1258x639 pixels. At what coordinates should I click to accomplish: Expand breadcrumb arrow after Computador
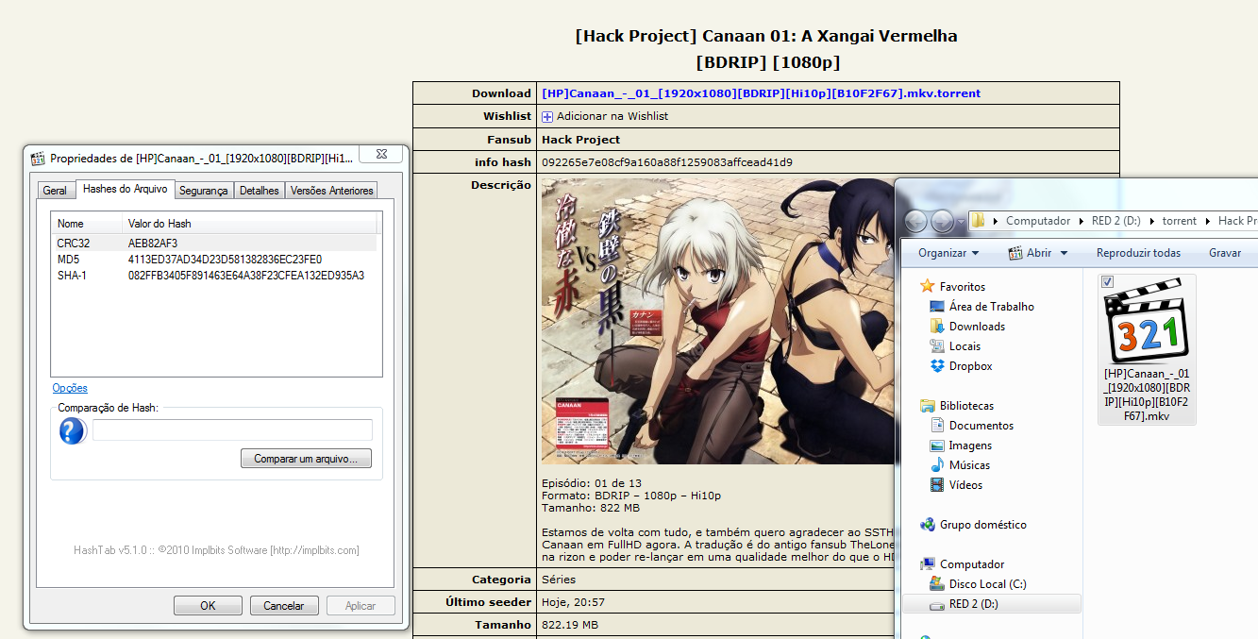pos(1082,221)
